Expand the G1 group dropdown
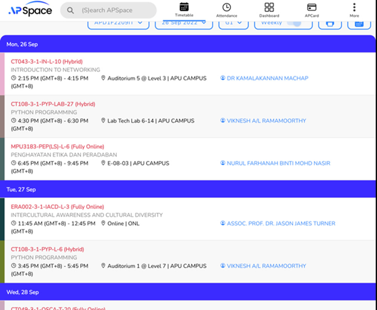Viewport: 377px width, 310px height. coord(234,23)
